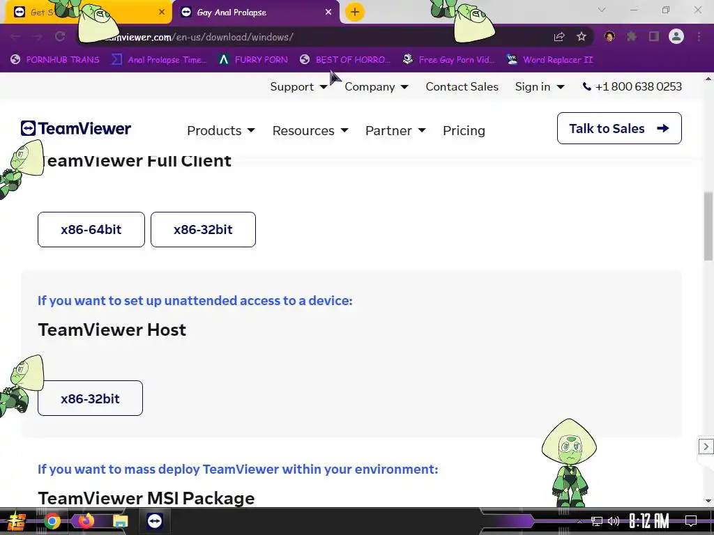714x535 pixels.
Task: Open the share page icon in address bar
Action: point(559,37)
